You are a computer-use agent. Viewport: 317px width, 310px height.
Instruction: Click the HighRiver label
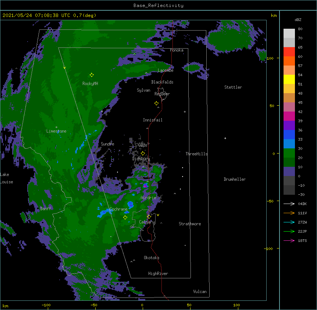point(158,274)
